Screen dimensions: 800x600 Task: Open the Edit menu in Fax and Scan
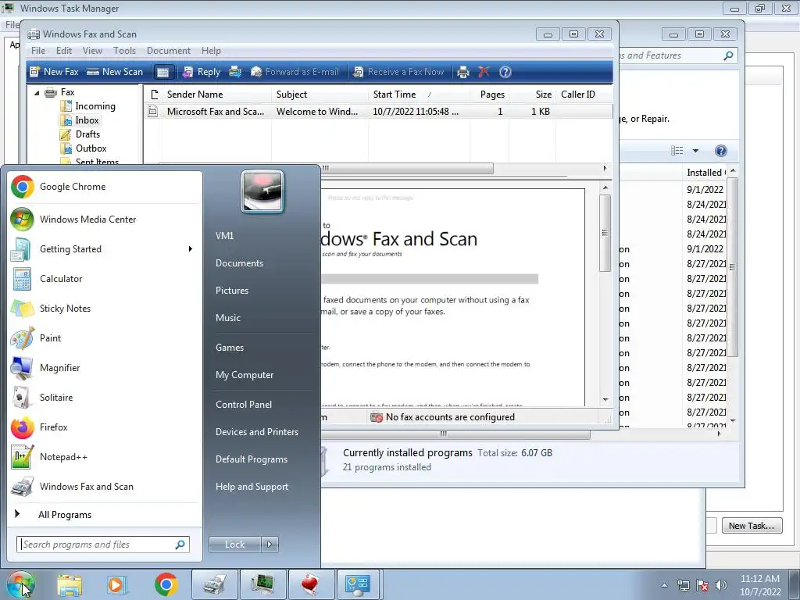coord(64,51)
